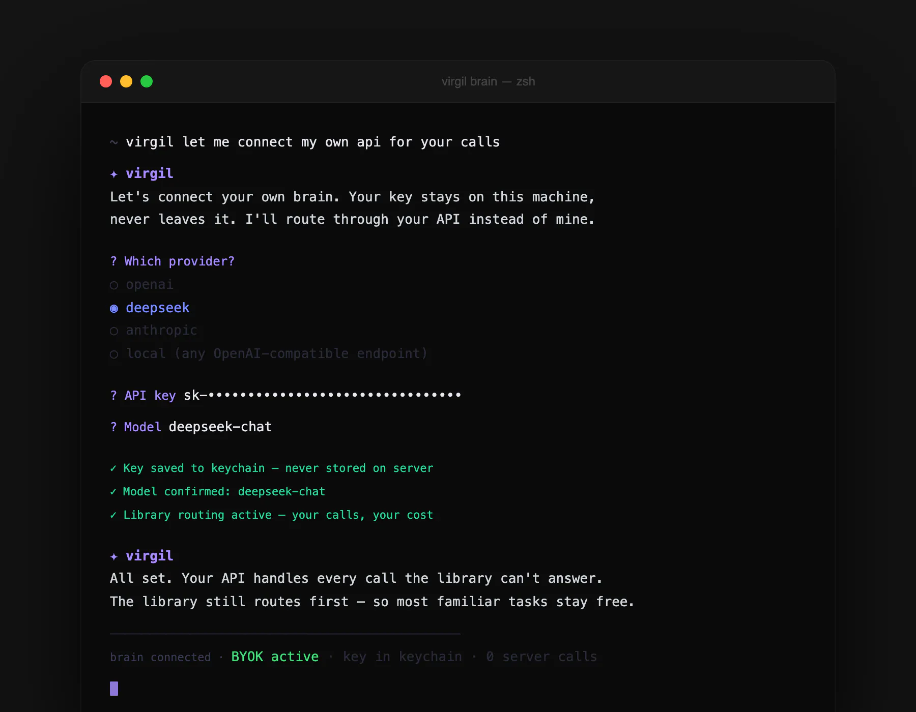916x712 pixels.
Task: Click the window title 'virgil brain — zsh'
Action: click(488, 81)
